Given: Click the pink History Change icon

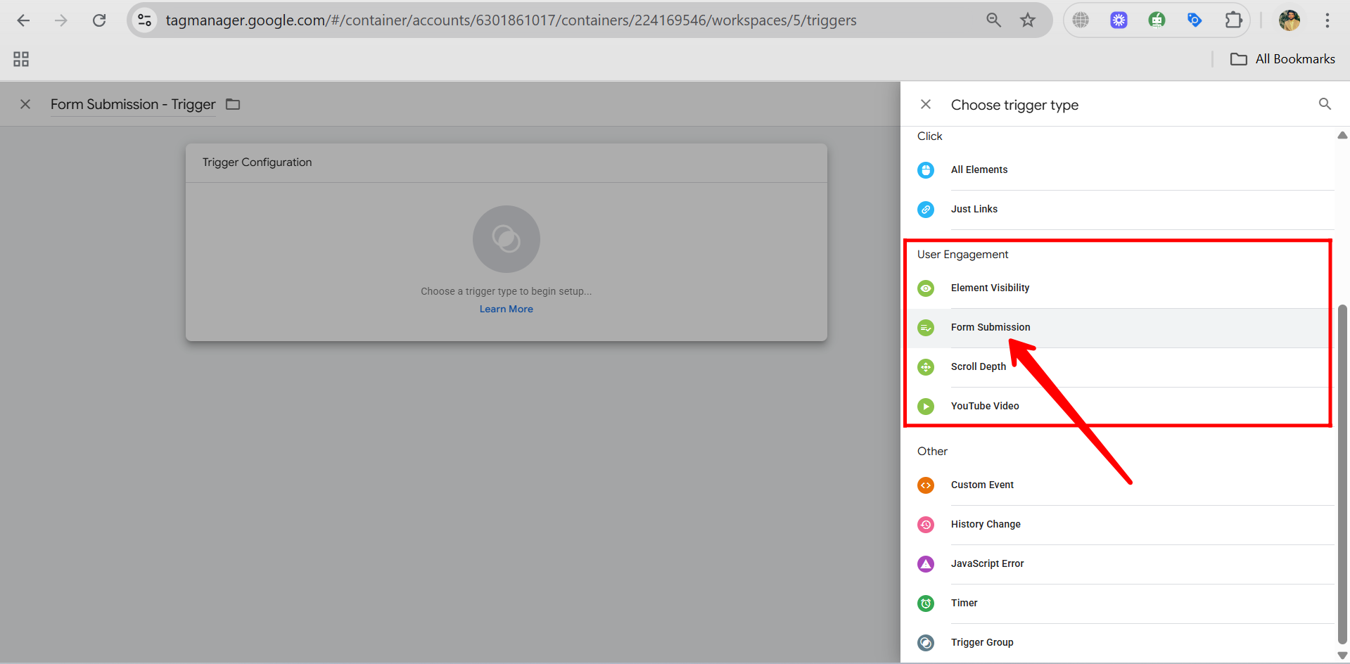Looking at the screenshot, I should [x=926, y=524].
